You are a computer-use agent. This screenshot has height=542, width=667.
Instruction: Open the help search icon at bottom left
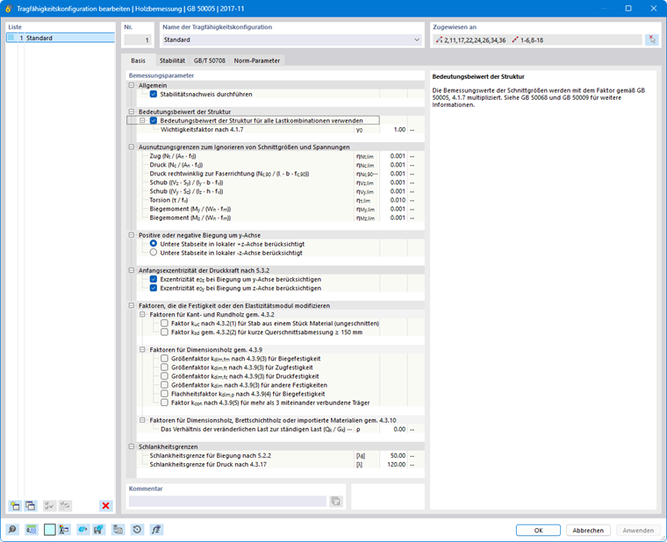coord(12,529)
